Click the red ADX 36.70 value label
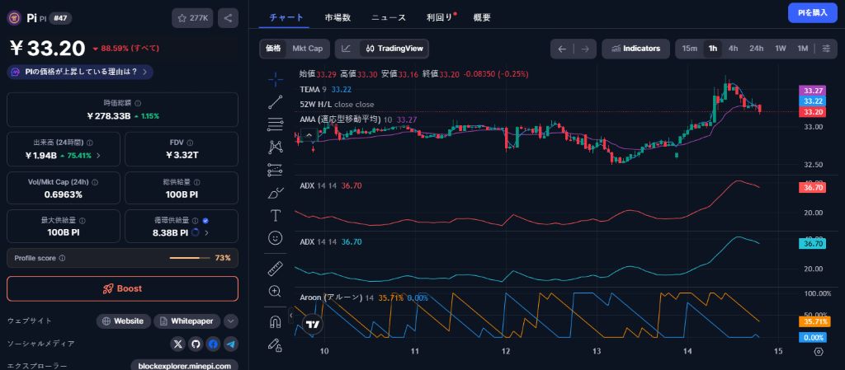This screenshot has height=370, width=845. (x=813, y=188)
